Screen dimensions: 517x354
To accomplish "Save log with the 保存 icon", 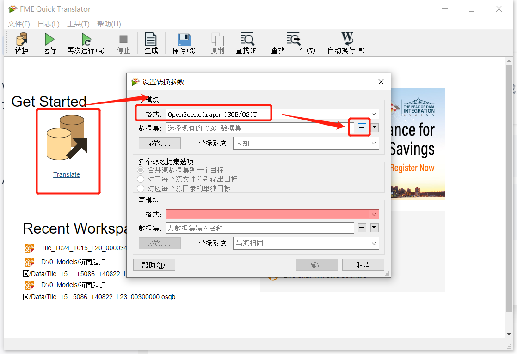I will 184,43.
